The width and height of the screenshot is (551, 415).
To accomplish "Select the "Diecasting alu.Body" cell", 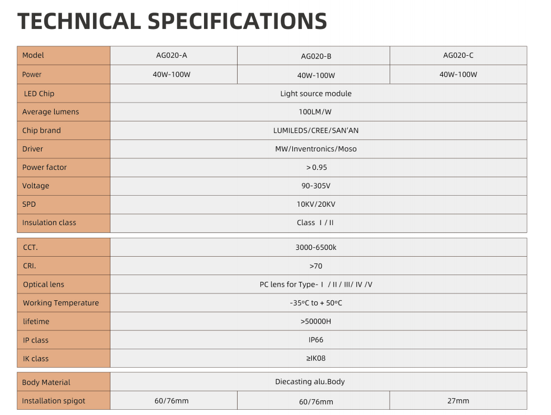I will 310,382.
